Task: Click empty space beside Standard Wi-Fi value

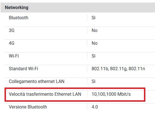Action: (150, 69)
